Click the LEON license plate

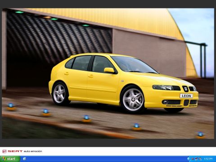click(186, 96)
